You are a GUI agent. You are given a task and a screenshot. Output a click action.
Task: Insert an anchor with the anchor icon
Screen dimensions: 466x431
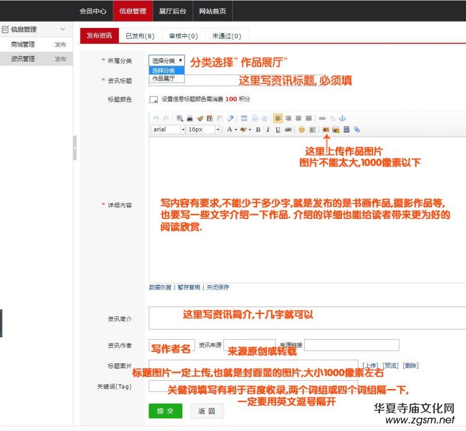[343, 118]
